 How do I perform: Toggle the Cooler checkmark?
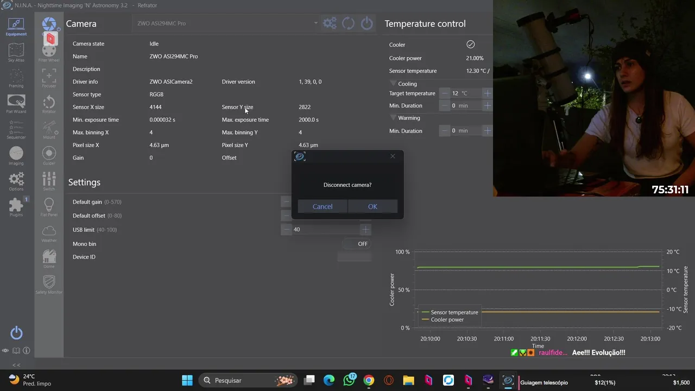tap(471, 45)
